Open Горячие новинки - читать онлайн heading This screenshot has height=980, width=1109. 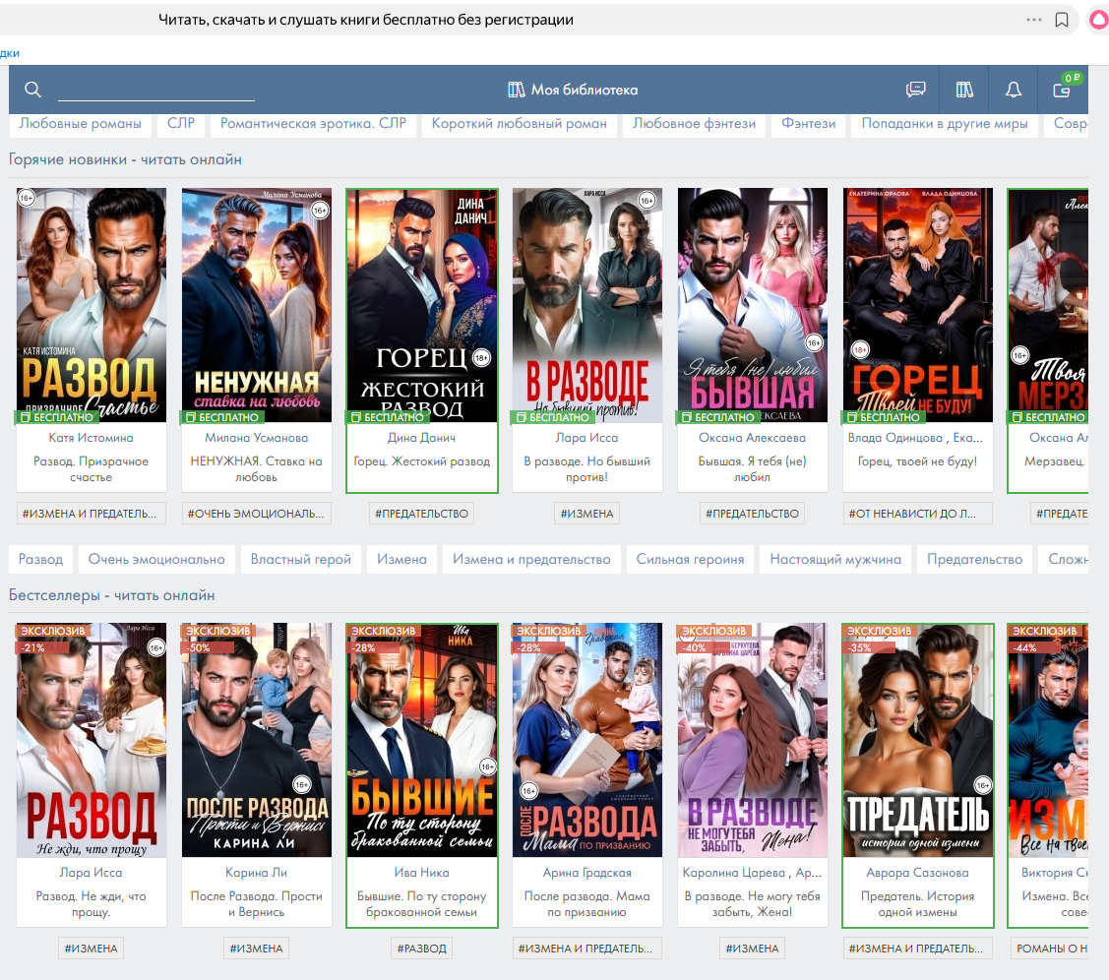125,159
